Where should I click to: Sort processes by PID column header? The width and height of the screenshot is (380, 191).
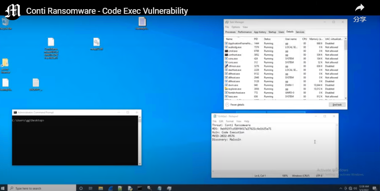point(258,39)
